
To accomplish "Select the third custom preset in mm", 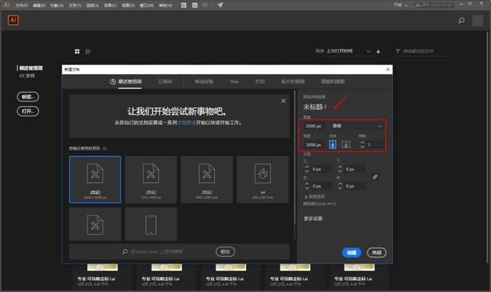I will coord(206,179).
